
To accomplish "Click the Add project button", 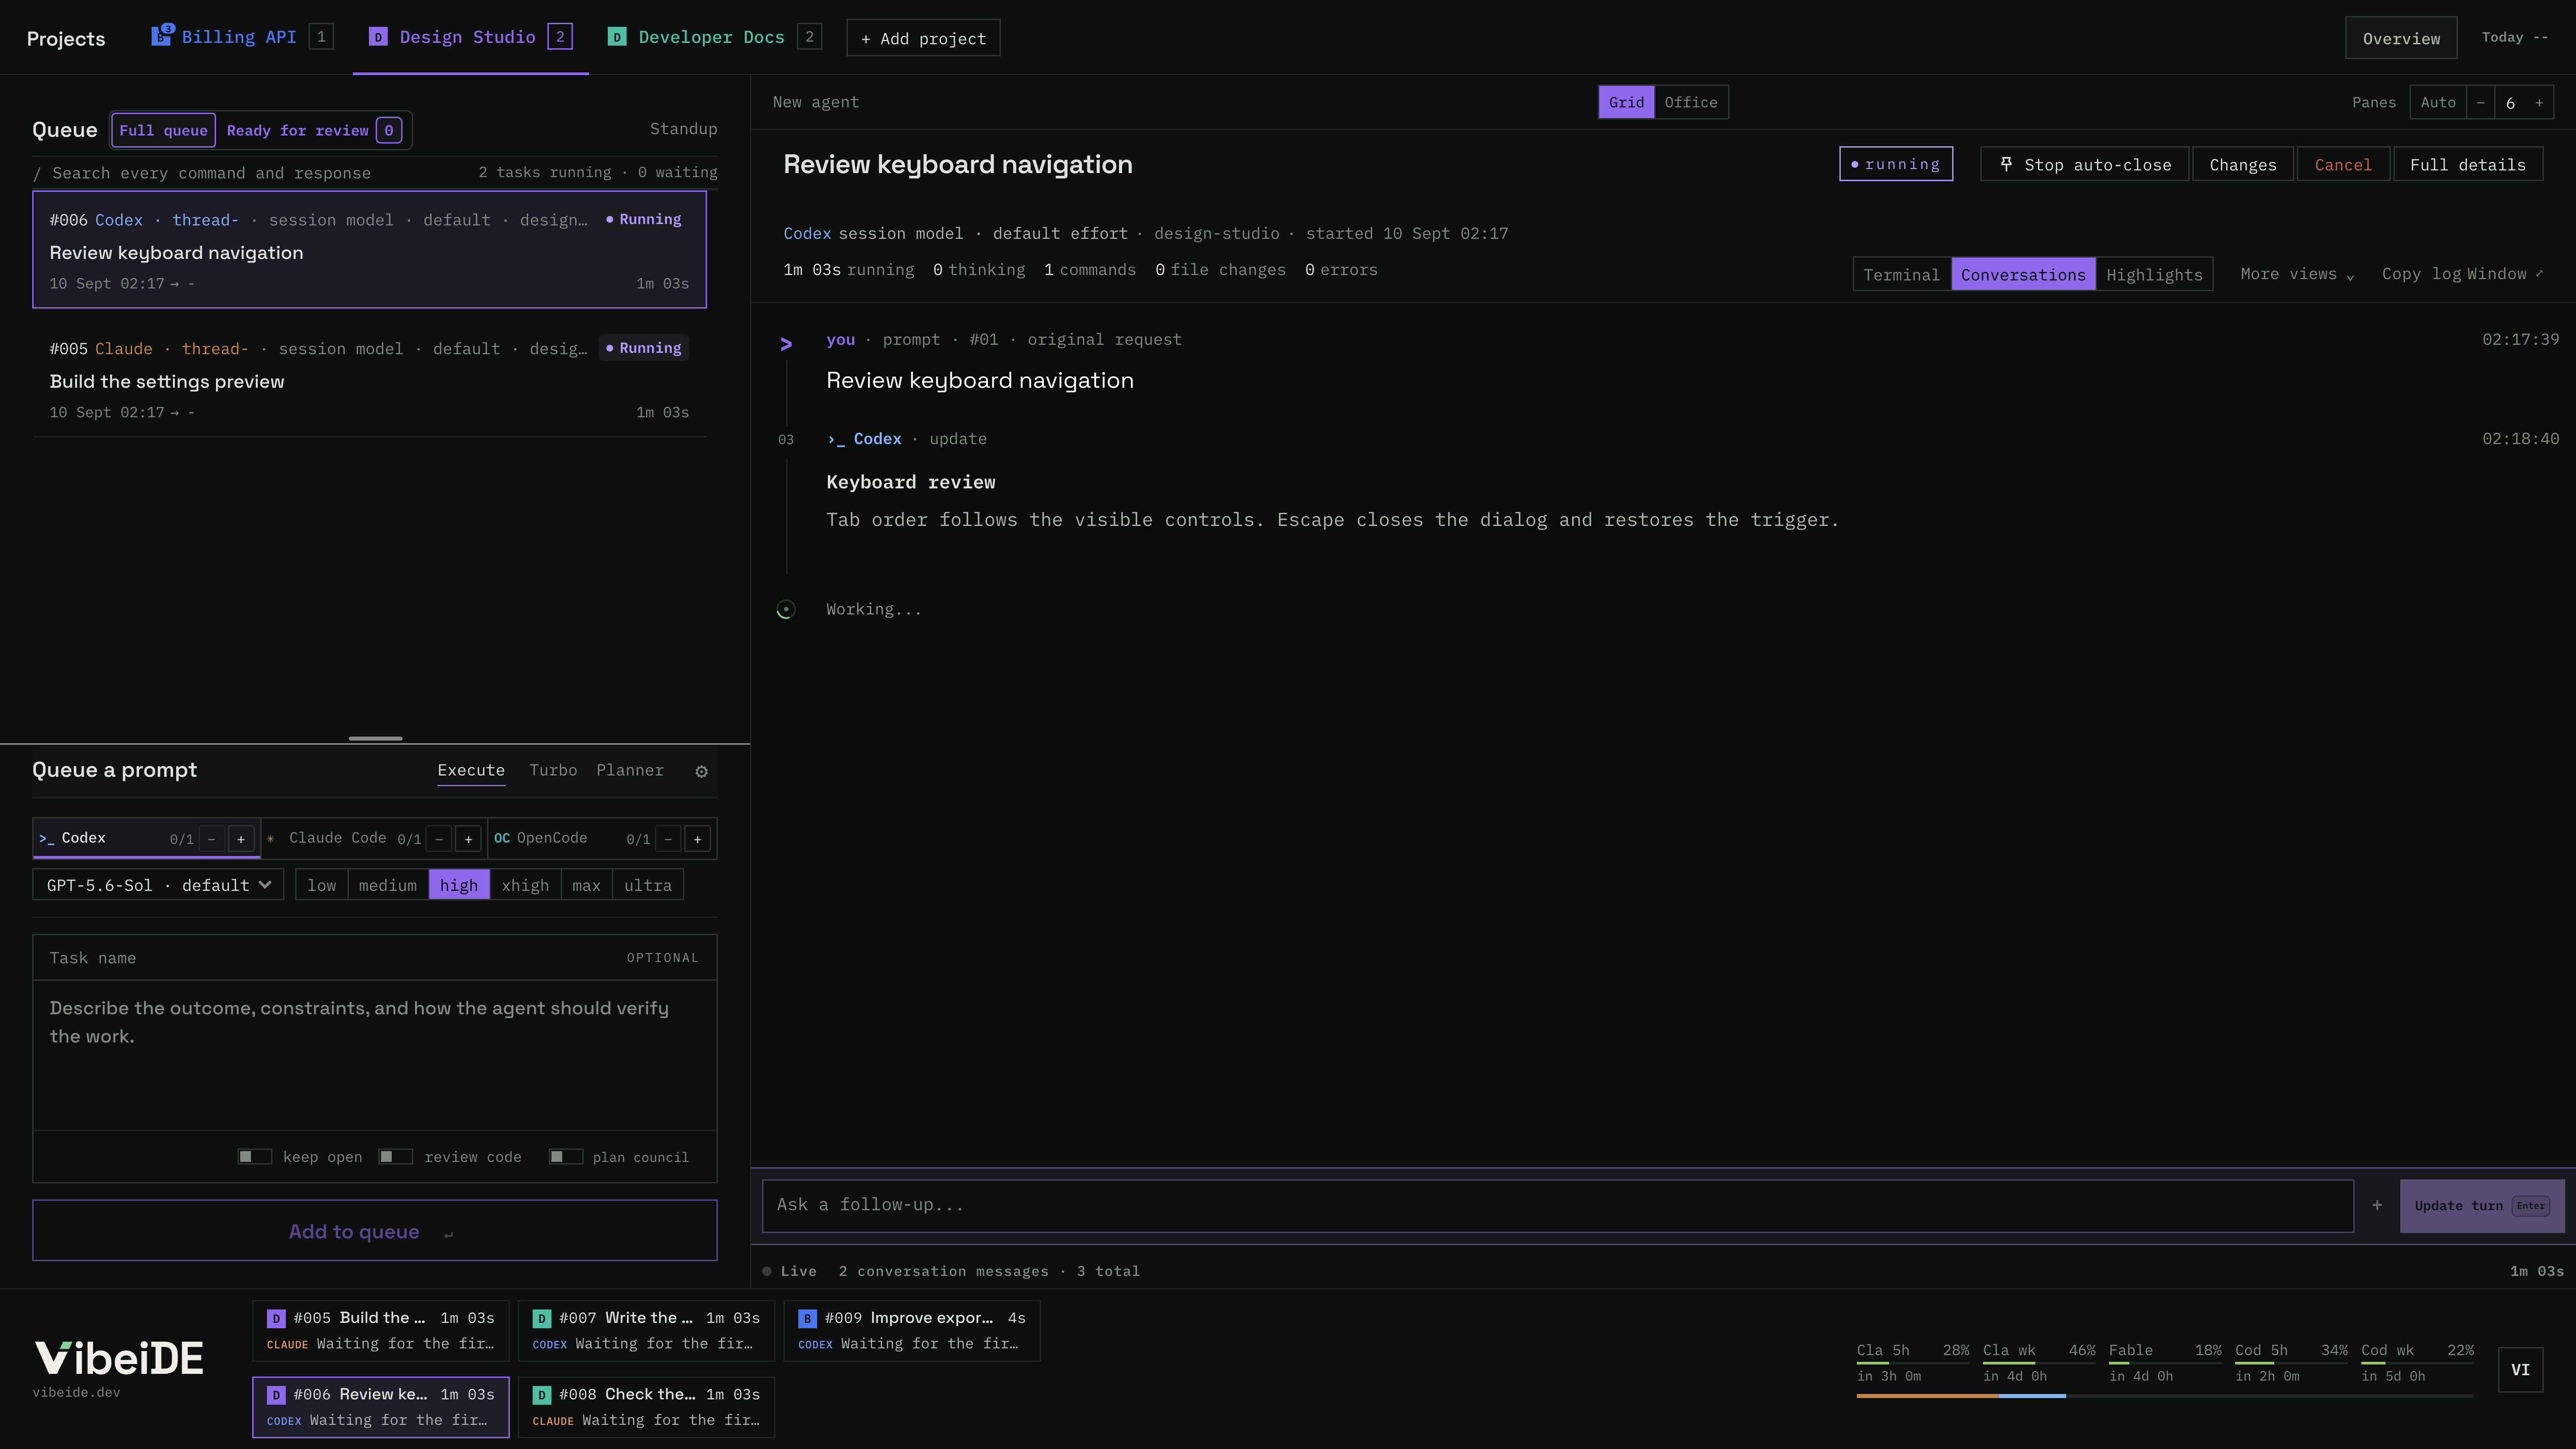I will tap(923, 38).
